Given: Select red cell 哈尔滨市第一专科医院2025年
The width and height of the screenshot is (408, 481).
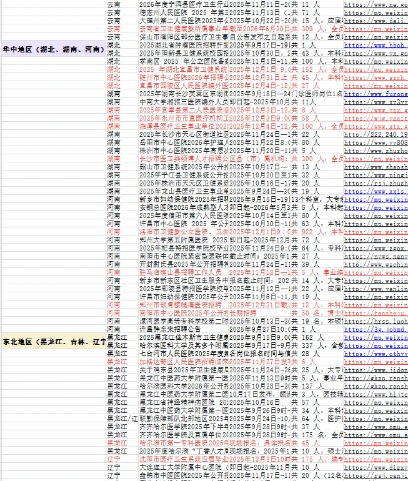Looking at the screenshot, I should click(184, 443).
